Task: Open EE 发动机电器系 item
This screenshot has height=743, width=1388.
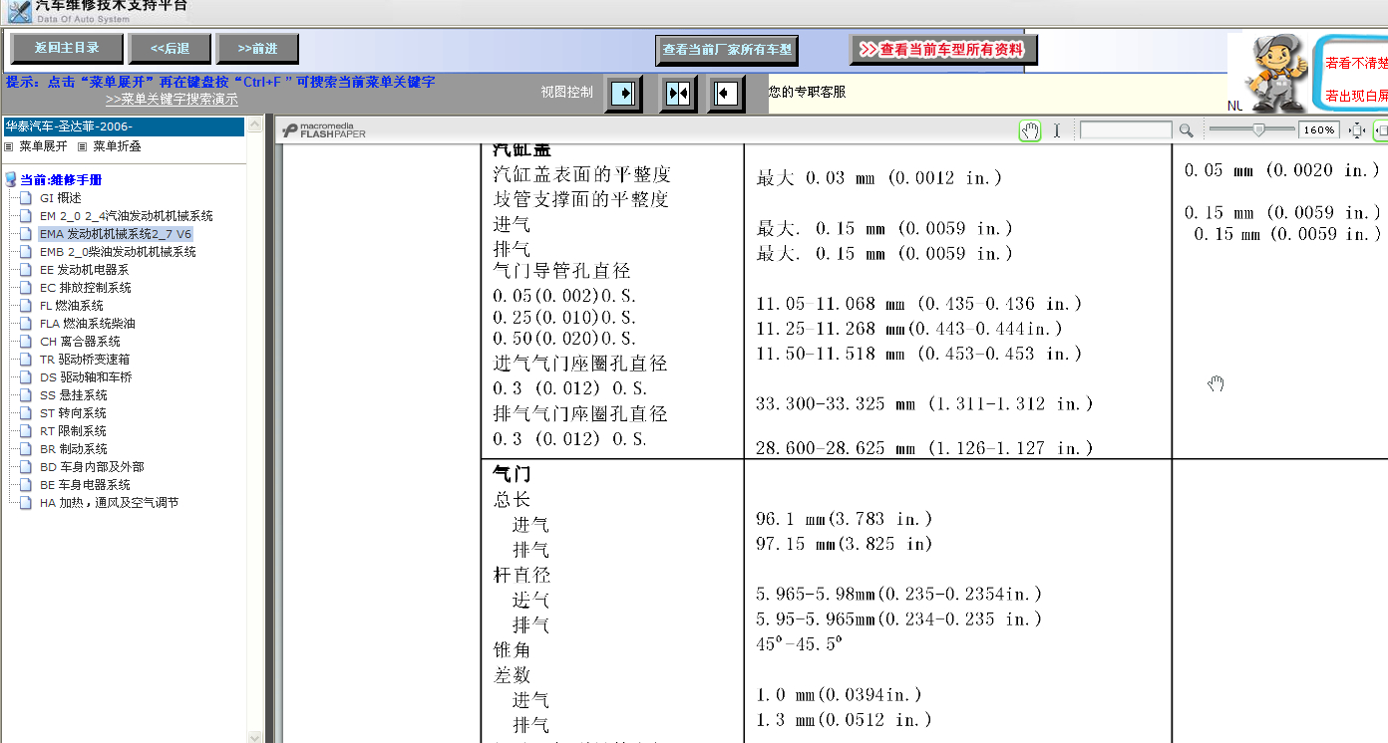Action: coord(84,270)
